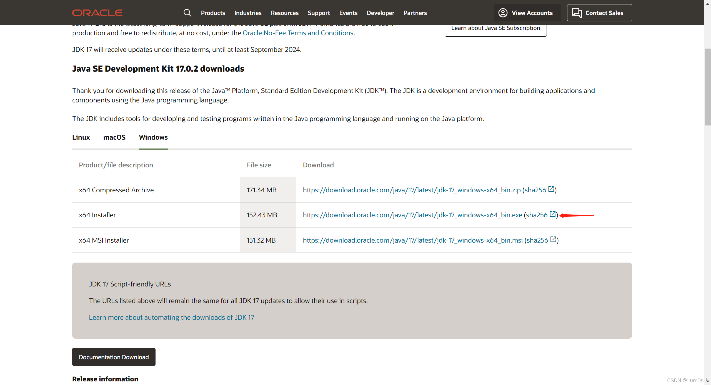This screenshot has height=385, width=711.
Task: Expand the Industries navigation menu
Action: coord(248,13)
